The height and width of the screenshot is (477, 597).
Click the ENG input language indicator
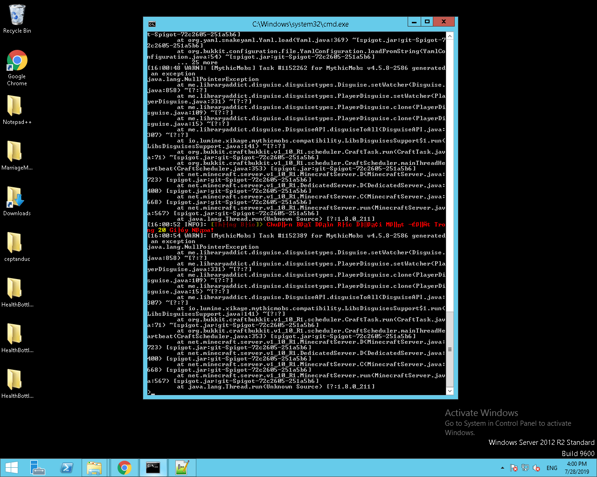[x=552, y=468]
